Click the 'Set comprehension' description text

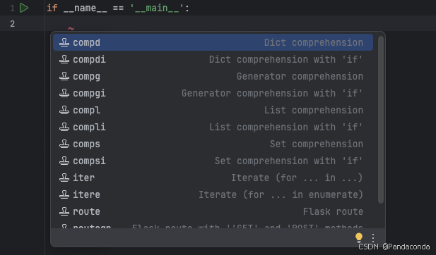pyautogui.click(x=317, y=144)
